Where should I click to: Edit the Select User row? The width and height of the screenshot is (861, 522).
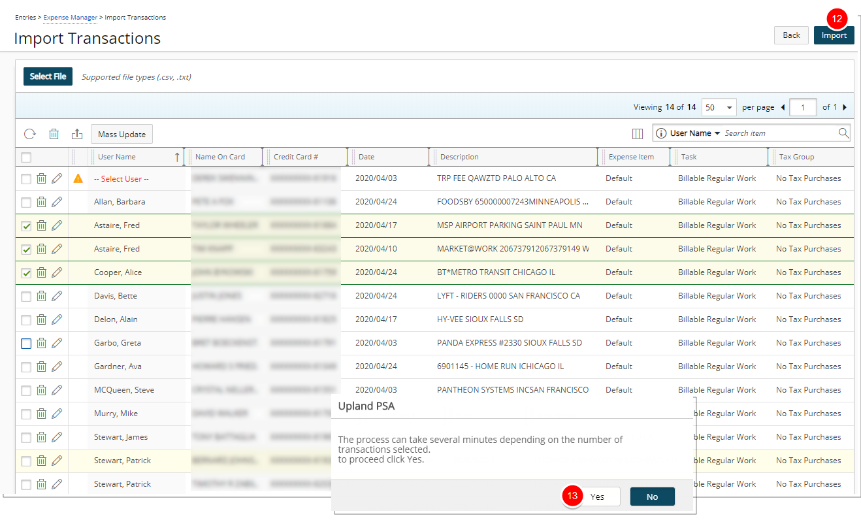pos(57,178)
